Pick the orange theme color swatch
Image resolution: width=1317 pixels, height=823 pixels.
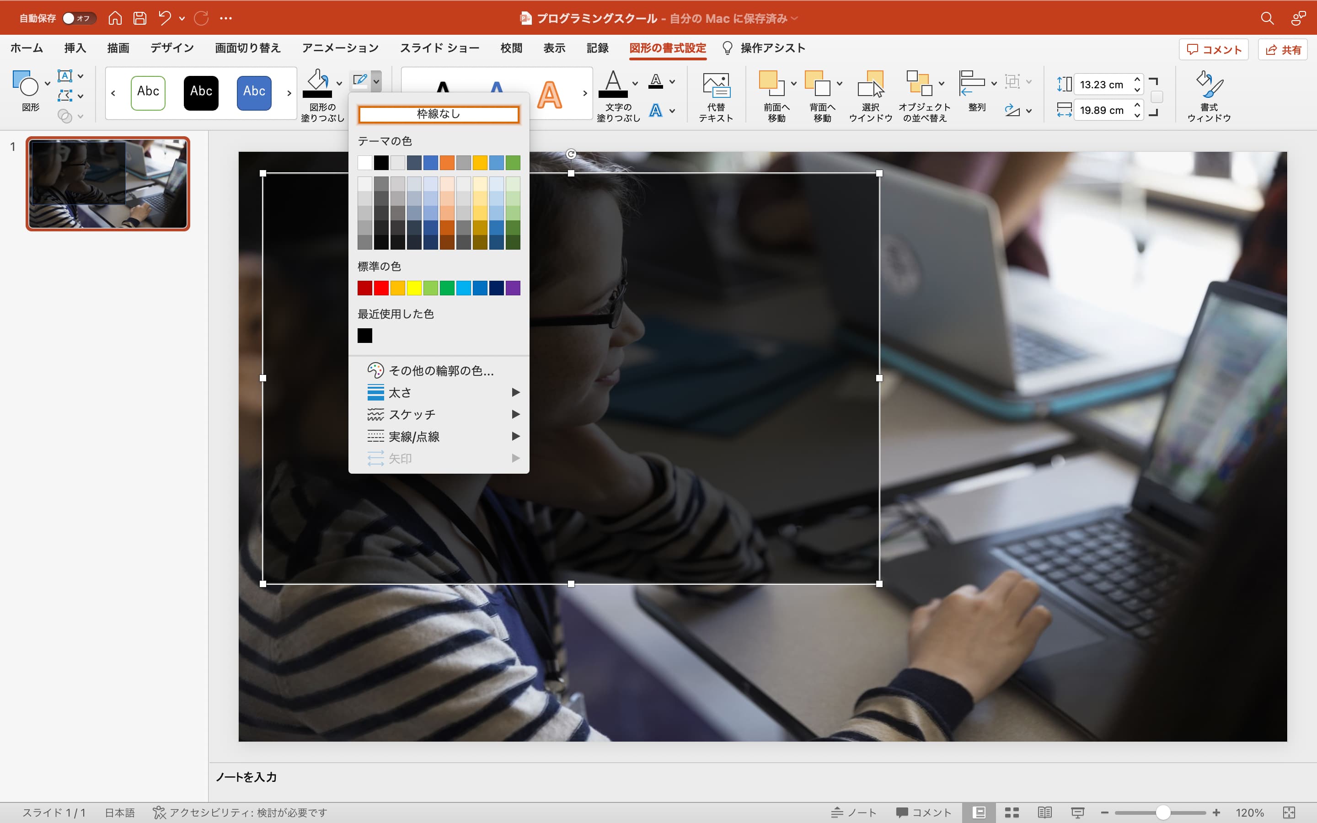pos(447,162)
